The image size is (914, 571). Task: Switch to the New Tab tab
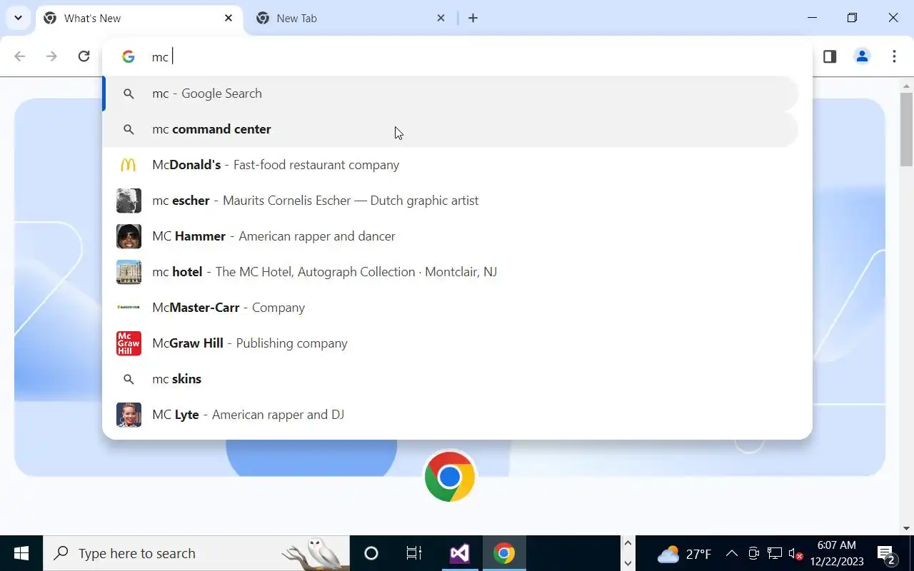click(351, 19)
